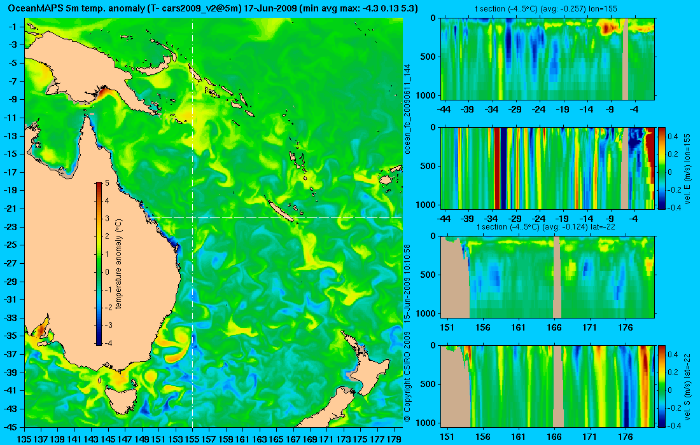
Task: Select the southward velocity section plot lat=-22
Action: click(x=548, y=386)
